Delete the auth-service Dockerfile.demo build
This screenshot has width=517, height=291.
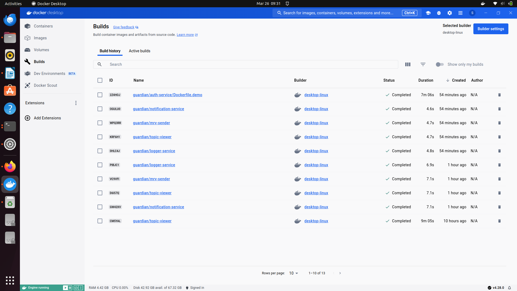click(x=499, y=95)
